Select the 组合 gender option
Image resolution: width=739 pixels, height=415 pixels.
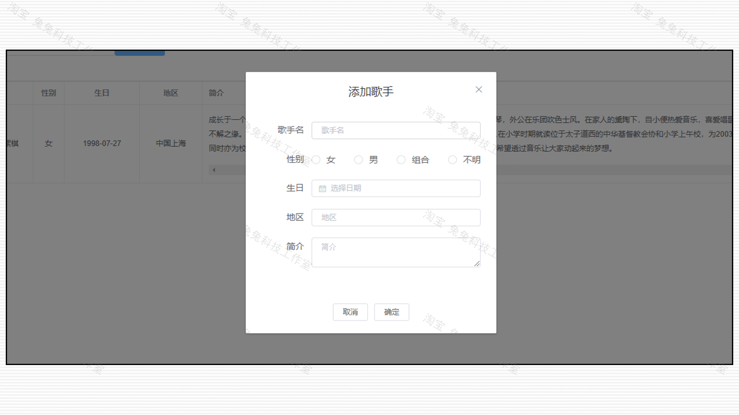tap(401, 160)
